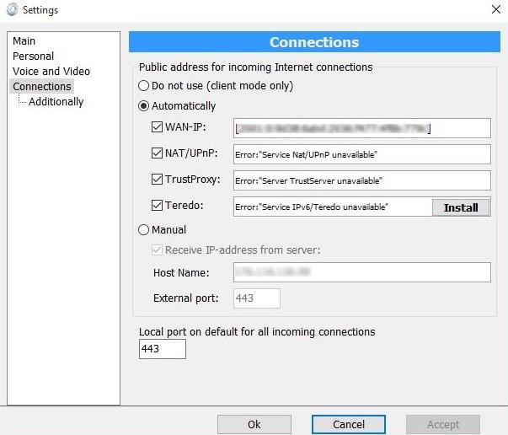Focus the local port field showing 443
The width and height of the screenshot is (508, 435).
click(162, 348)
